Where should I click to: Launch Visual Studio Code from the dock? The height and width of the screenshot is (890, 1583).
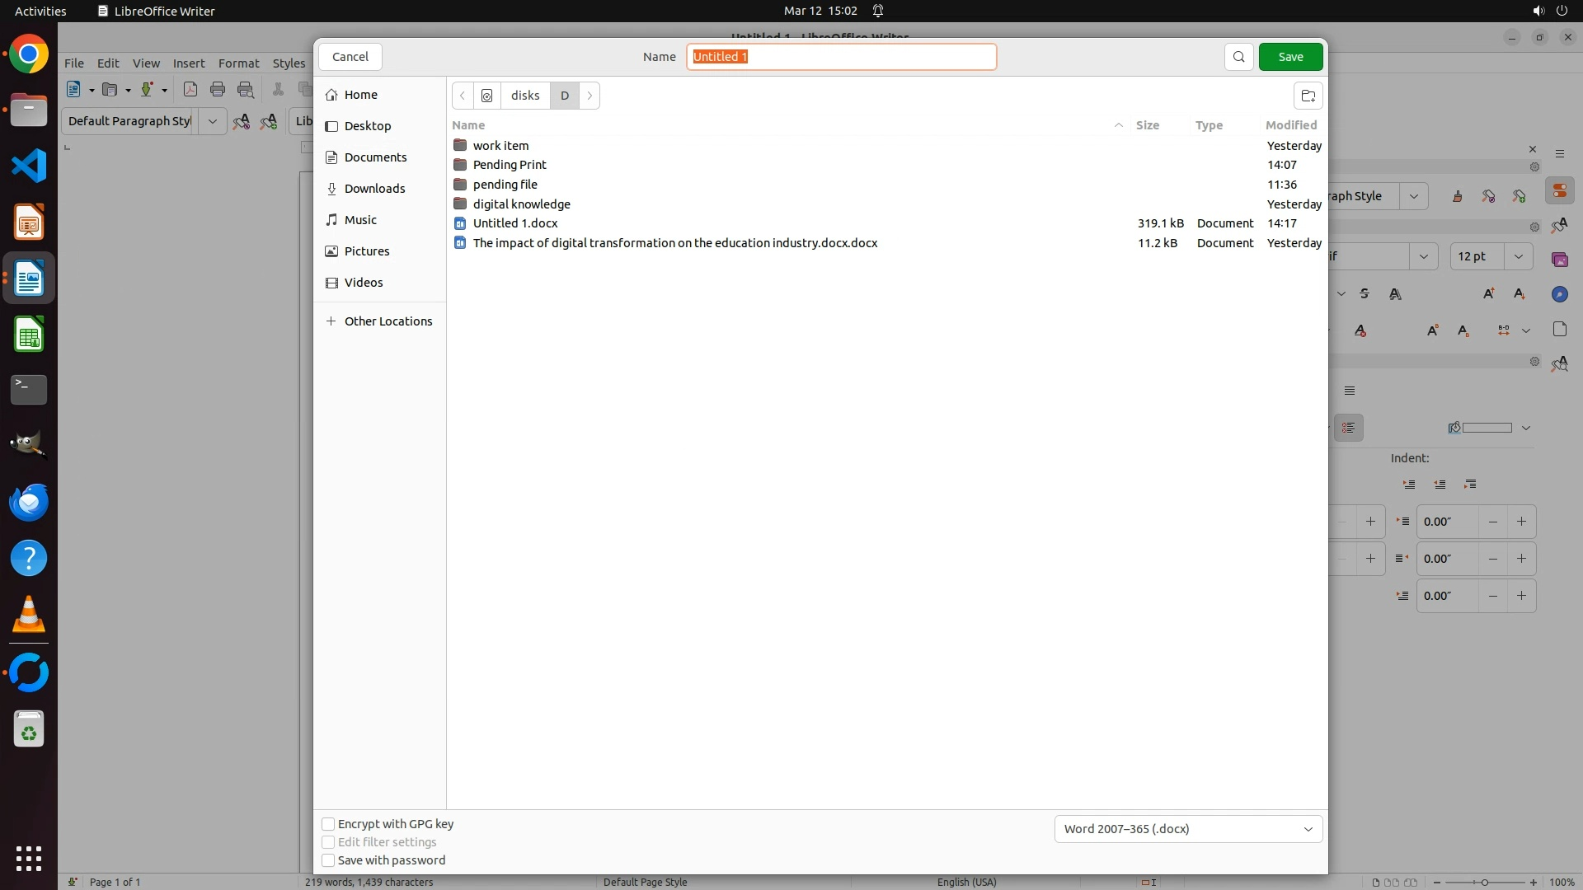(29, 166)
